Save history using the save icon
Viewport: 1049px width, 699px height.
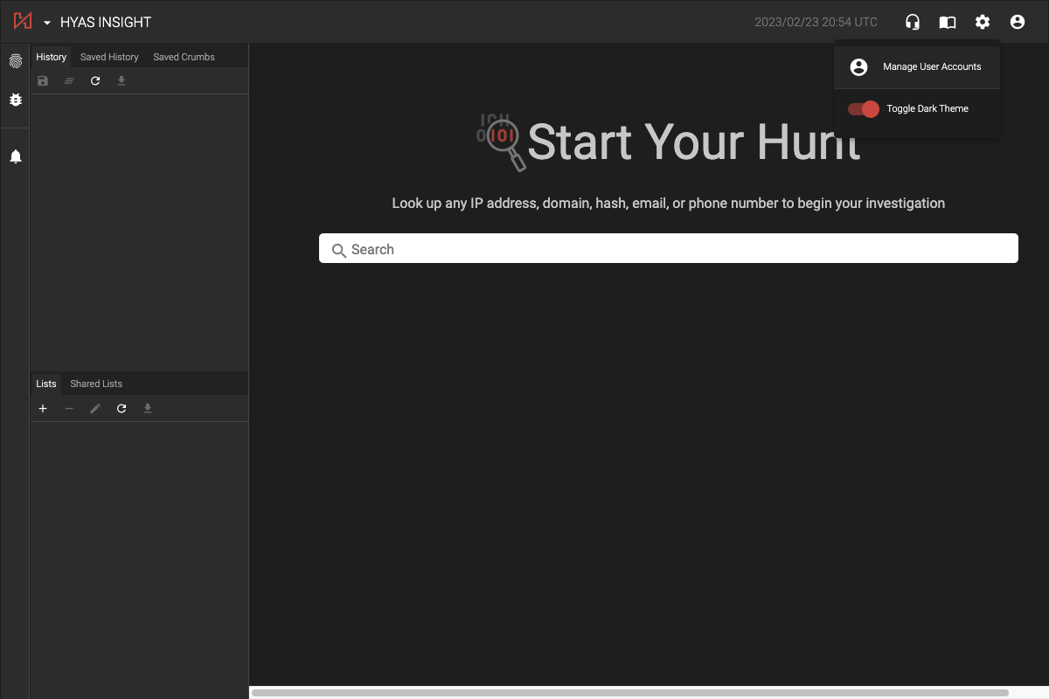click(43, 80)
